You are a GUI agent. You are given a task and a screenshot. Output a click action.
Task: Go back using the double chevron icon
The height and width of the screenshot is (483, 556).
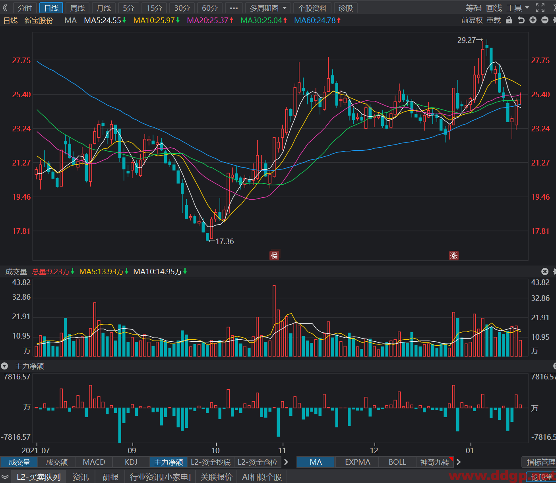coord(5,8)
